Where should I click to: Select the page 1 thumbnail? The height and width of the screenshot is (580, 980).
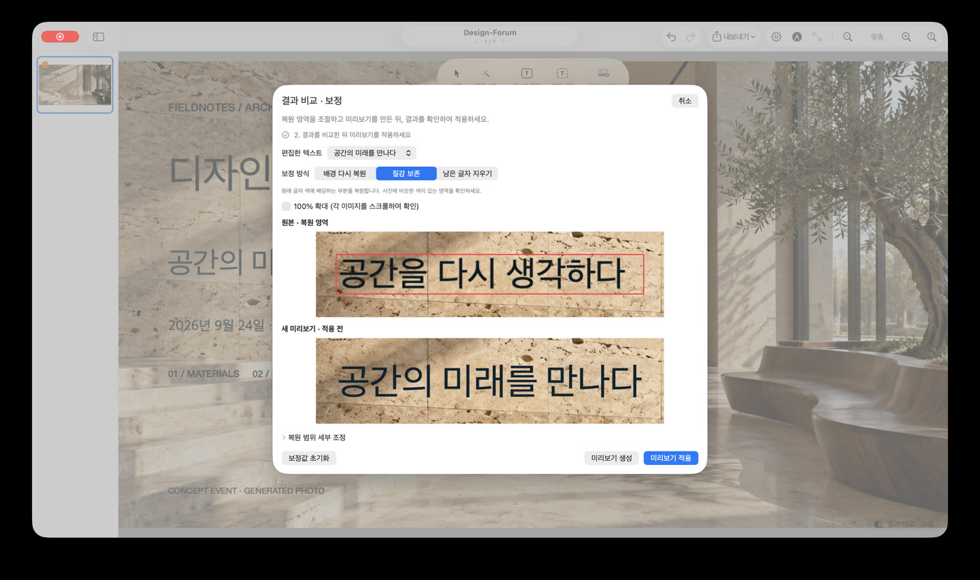click(75, 85)
